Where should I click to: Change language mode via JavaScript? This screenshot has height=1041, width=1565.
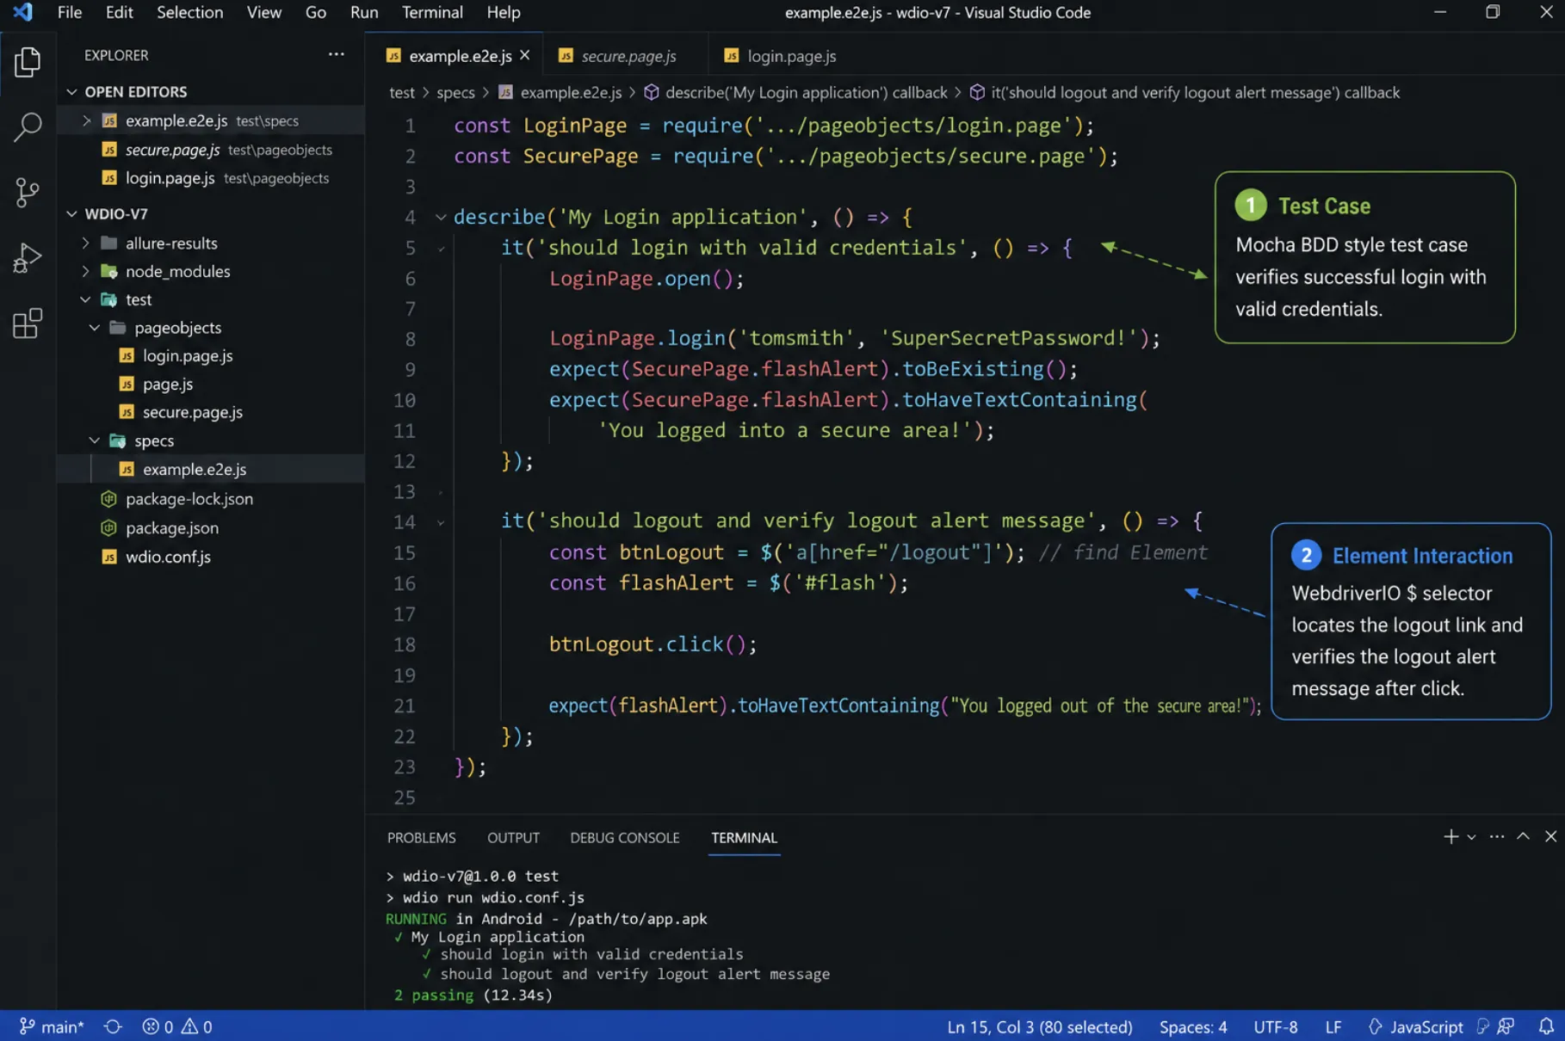[x=1426, y=1026]
